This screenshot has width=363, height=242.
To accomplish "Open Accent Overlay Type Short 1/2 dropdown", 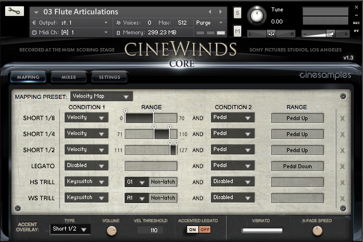I will click(x=70, y=229).
